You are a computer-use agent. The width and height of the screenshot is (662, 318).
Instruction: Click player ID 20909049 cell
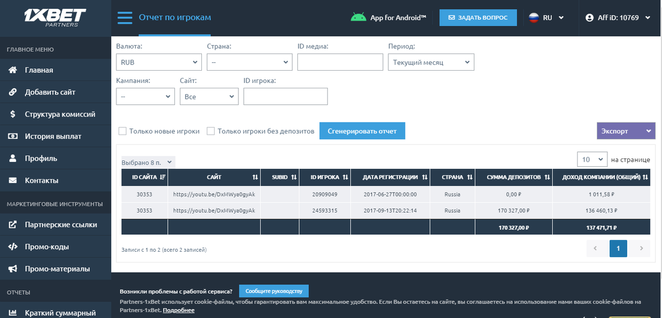coord(324,194)
